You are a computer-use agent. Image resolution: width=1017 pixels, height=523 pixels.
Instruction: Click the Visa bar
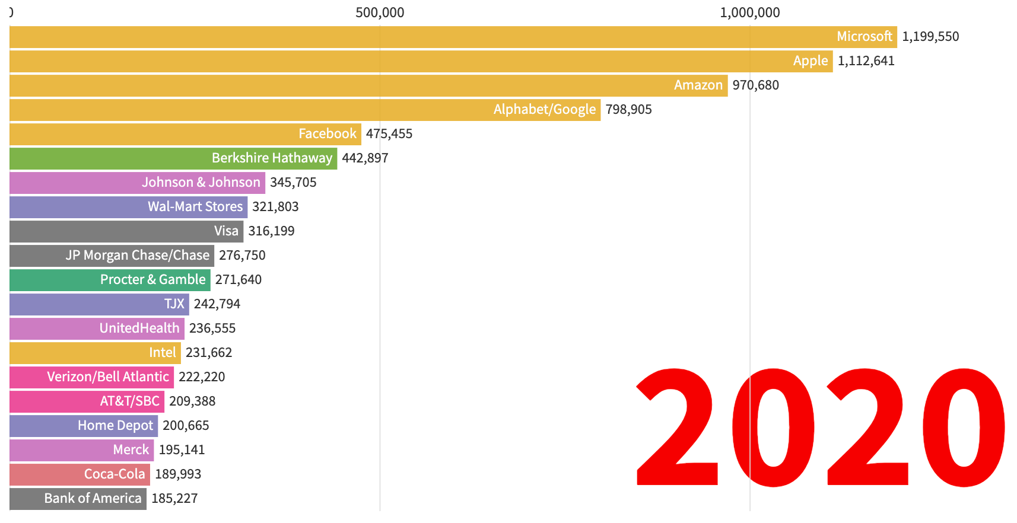pos(126,231)
